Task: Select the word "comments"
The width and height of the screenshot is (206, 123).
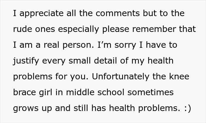Action: point(118,13)
